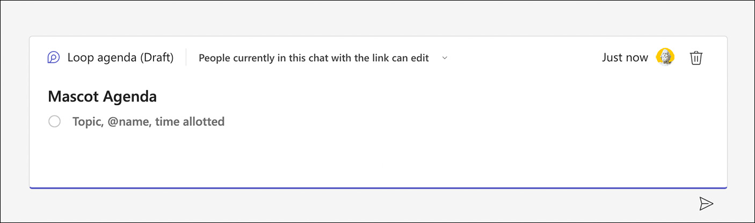Delete the draft with the trash icon

click(x=696, y=57)
